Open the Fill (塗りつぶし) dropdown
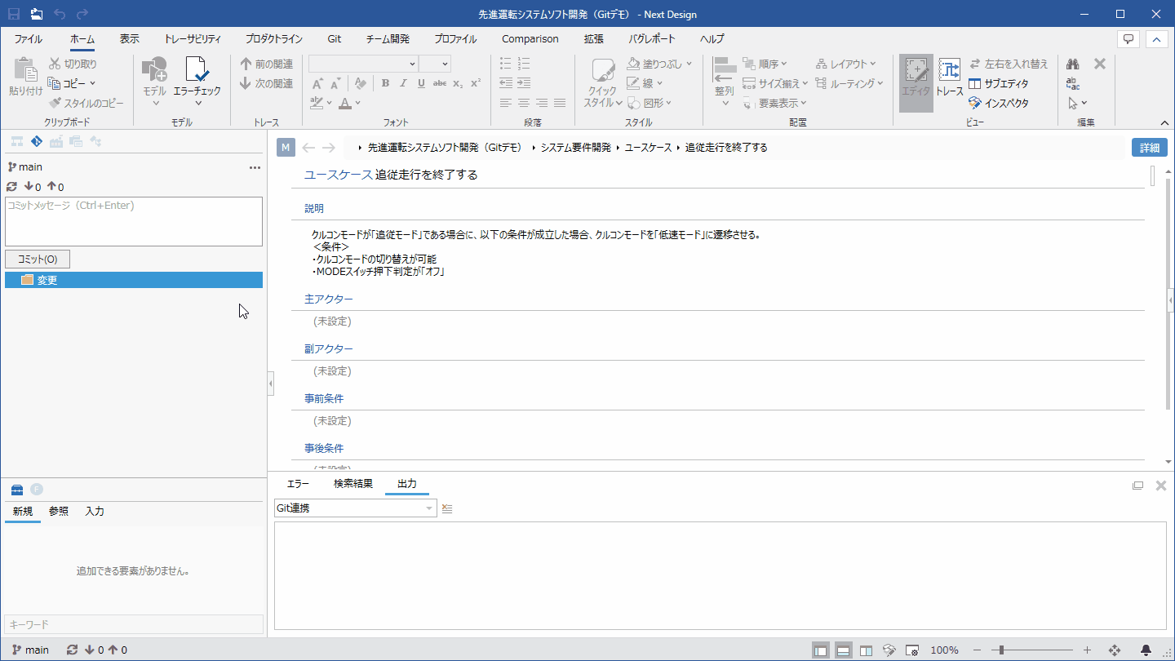The width and height of the screenshot is (1175, 661). (689, 64)
